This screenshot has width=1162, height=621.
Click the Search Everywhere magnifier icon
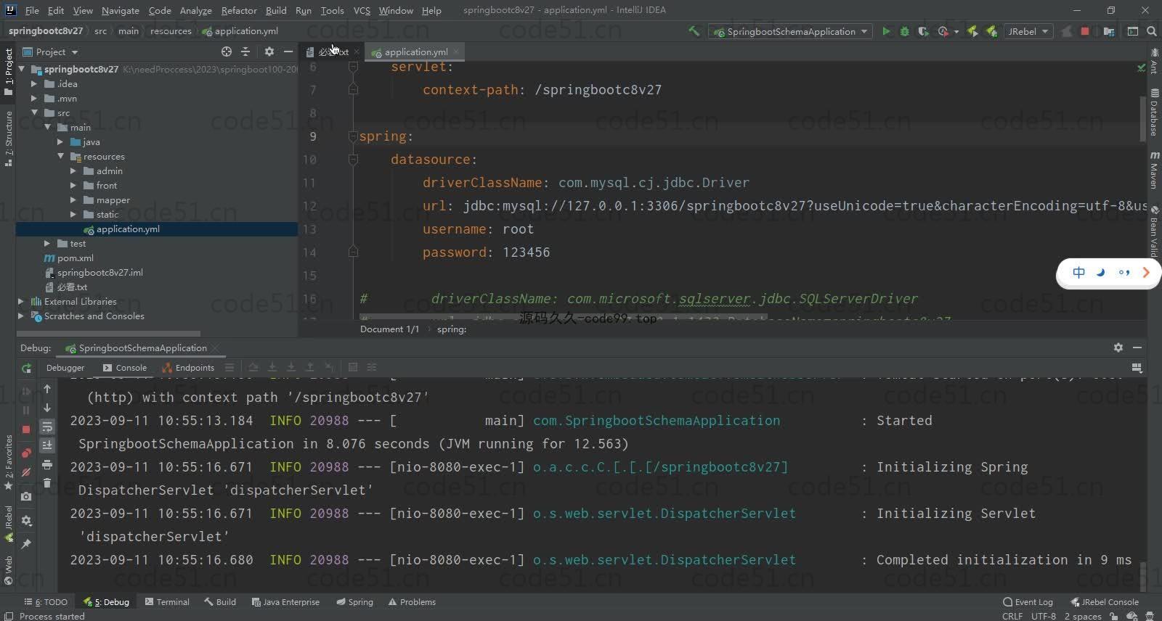pyautogui.click(x=1152, y=31)
